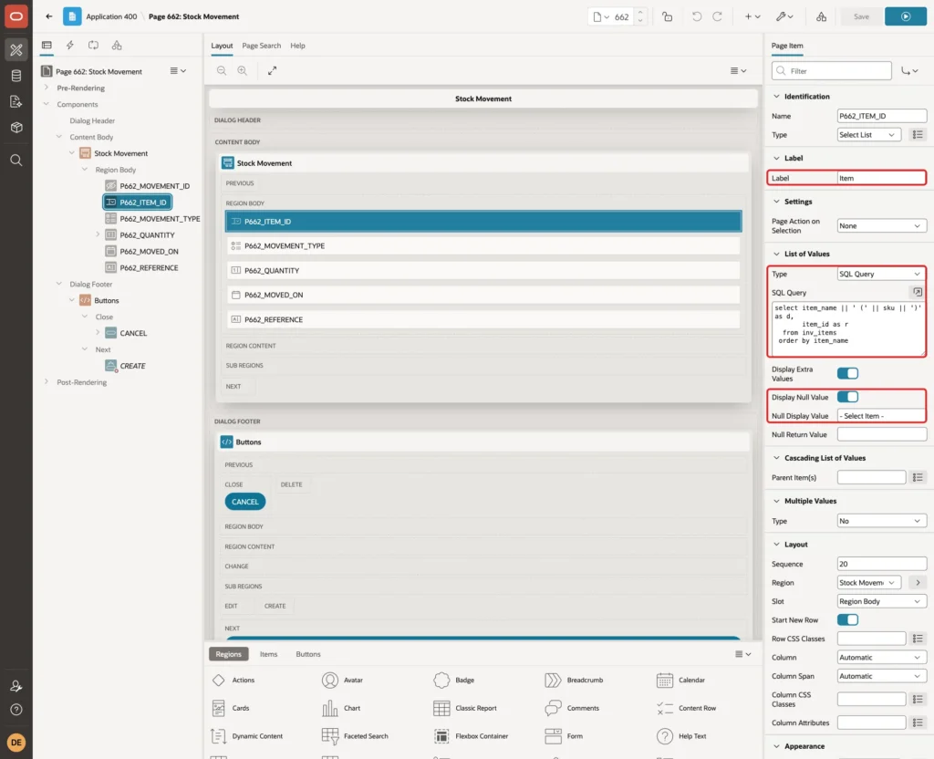This screenshot has height=759, width=934.
Task: Open Page Action on Selection dropdown
Action: 882,226
